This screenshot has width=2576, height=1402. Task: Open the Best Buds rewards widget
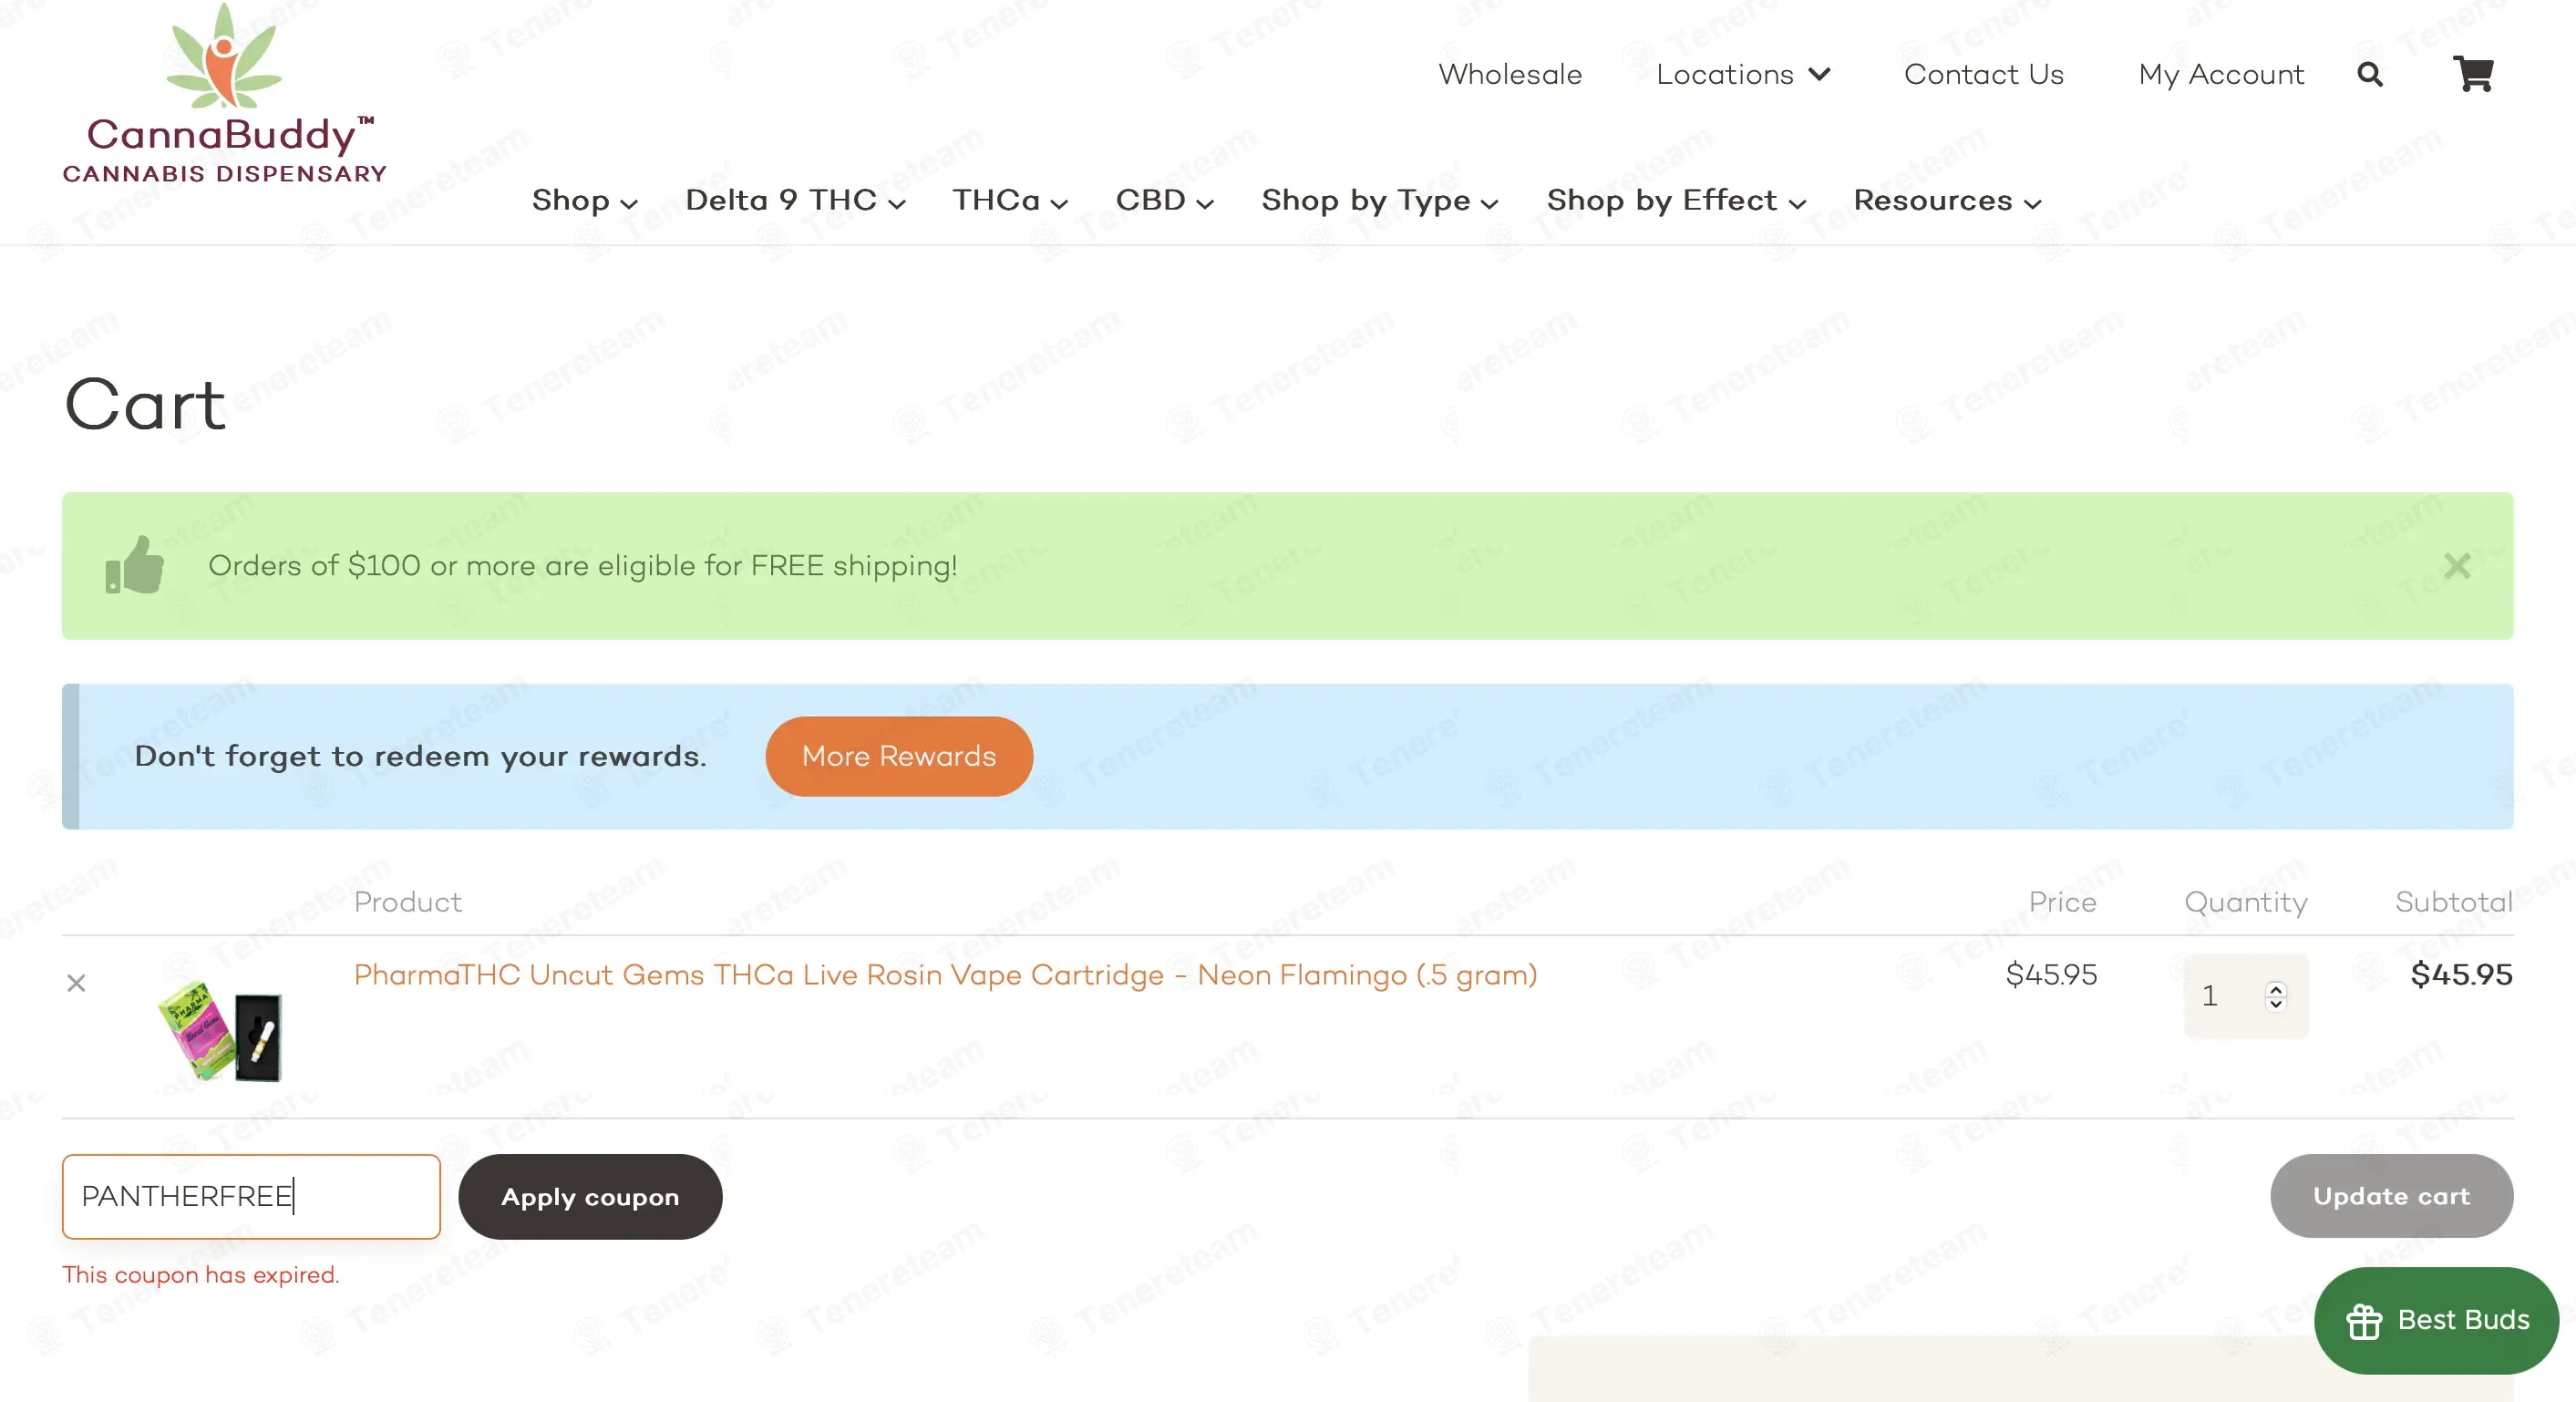(2436, 1320)
